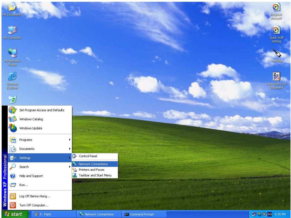Screen dimensions: 291x218
Task: Select Run... from Start menu
Action: point(40,185)
